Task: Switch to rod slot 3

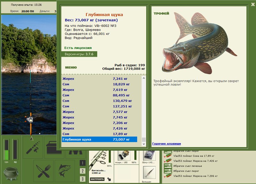Action: pos(83,179)
